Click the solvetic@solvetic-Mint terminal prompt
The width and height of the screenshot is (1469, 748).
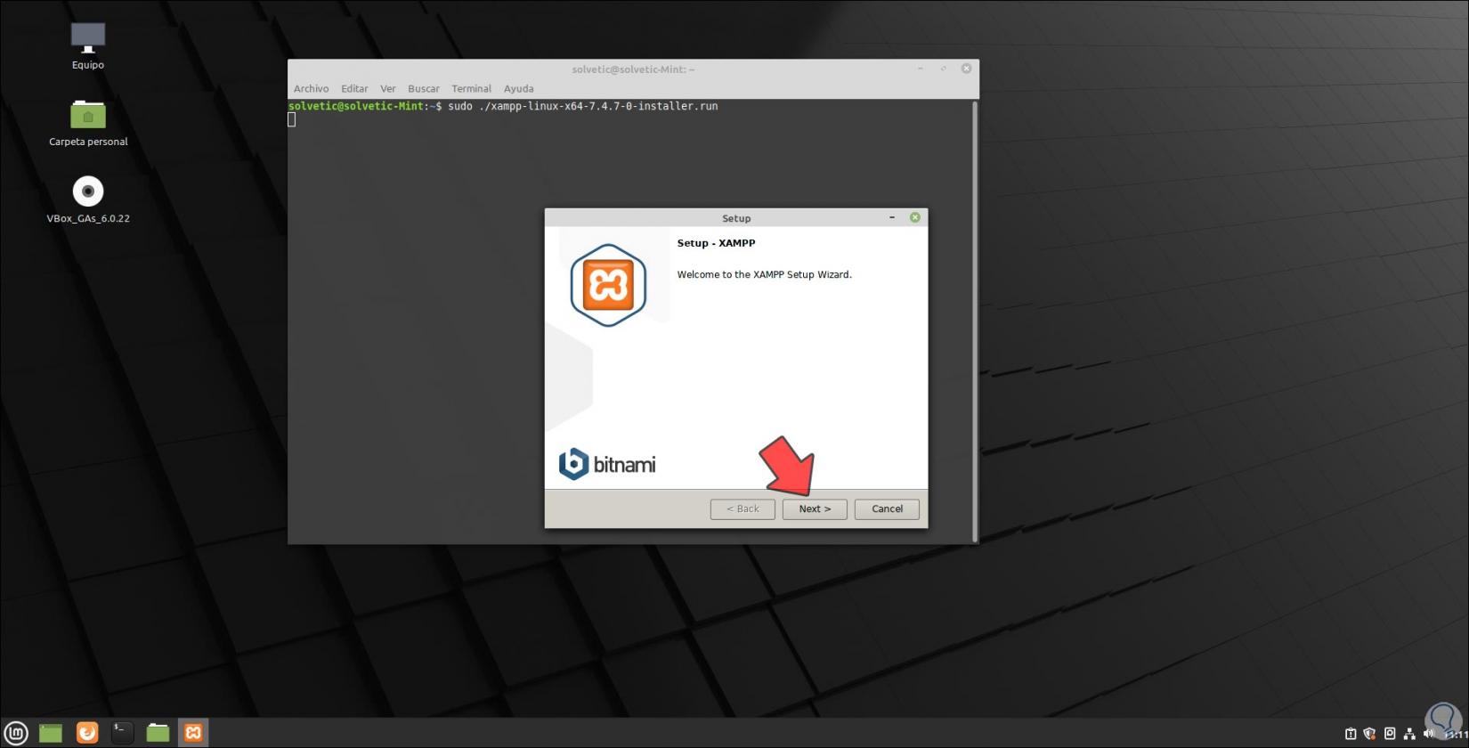pos(365,106)
